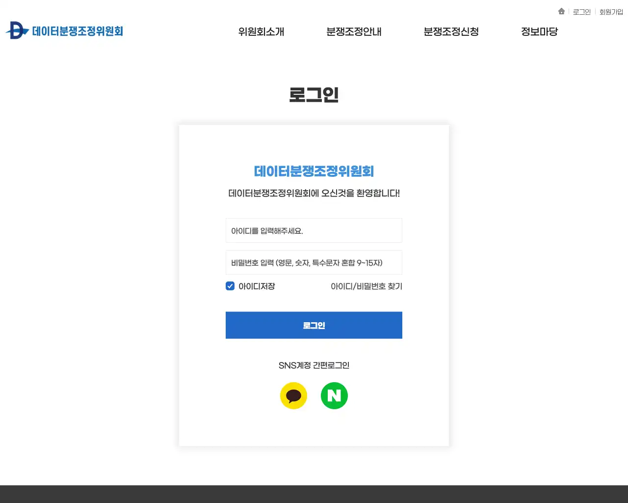Select the 분쟁조정신청 menu item
628x503 pixels.
point(451,31)
